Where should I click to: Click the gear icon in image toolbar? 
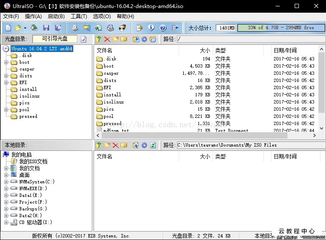[144, 39]
